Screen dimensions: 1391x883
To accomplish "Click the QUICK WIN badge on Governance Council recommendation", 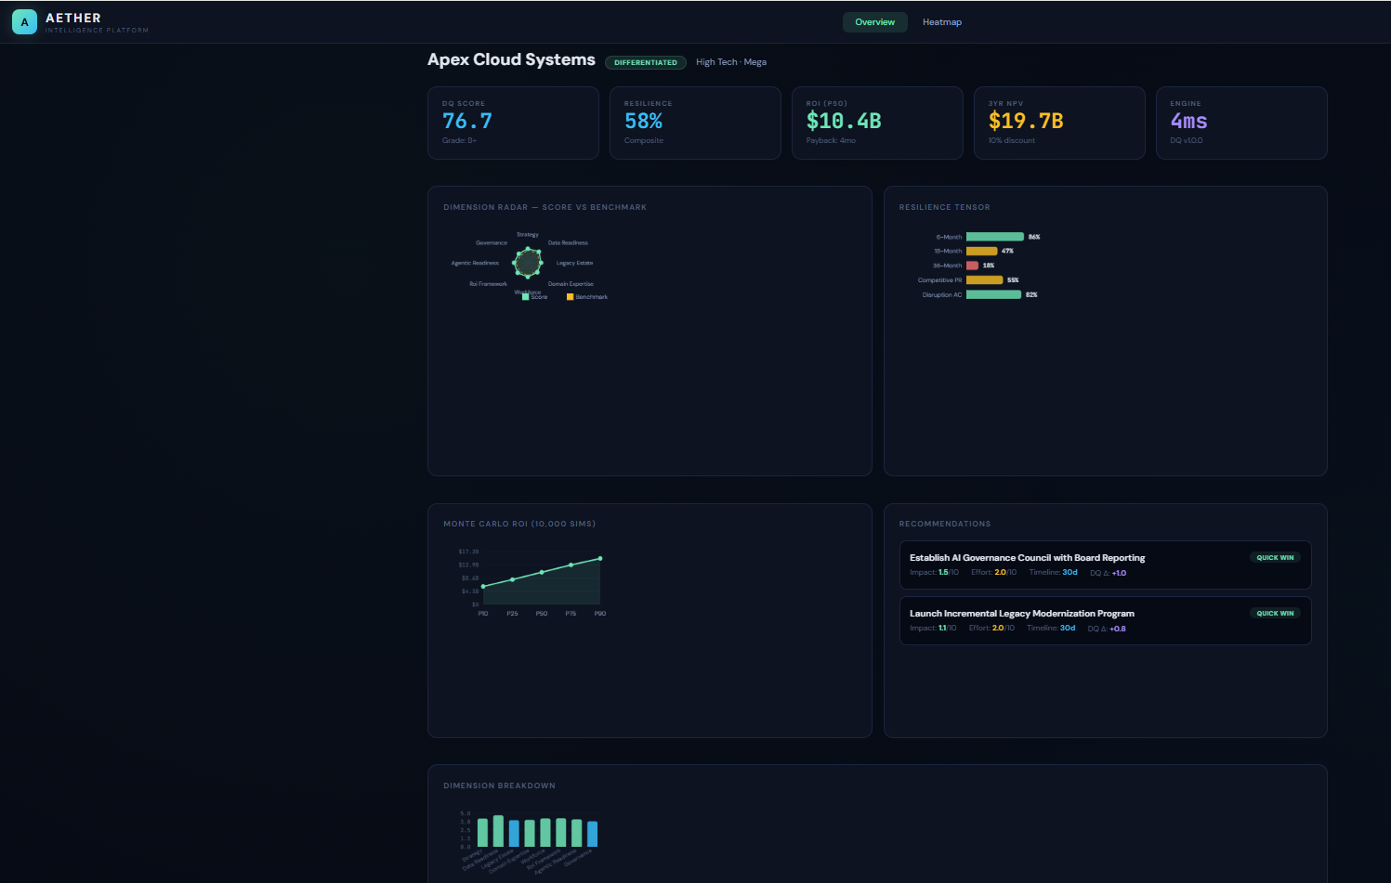I will [1274, 557].
